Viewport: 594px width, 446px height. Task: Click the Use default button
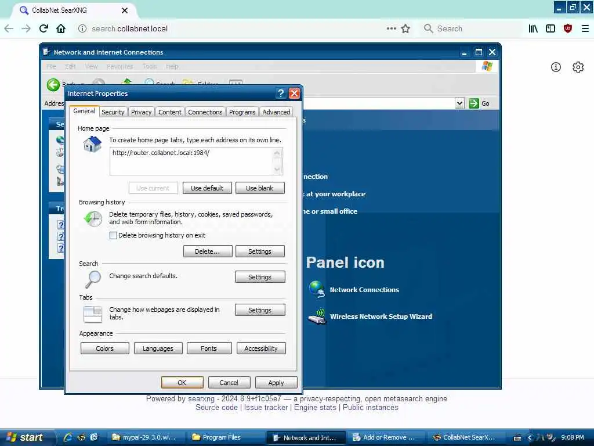click(x=207, y=188)
